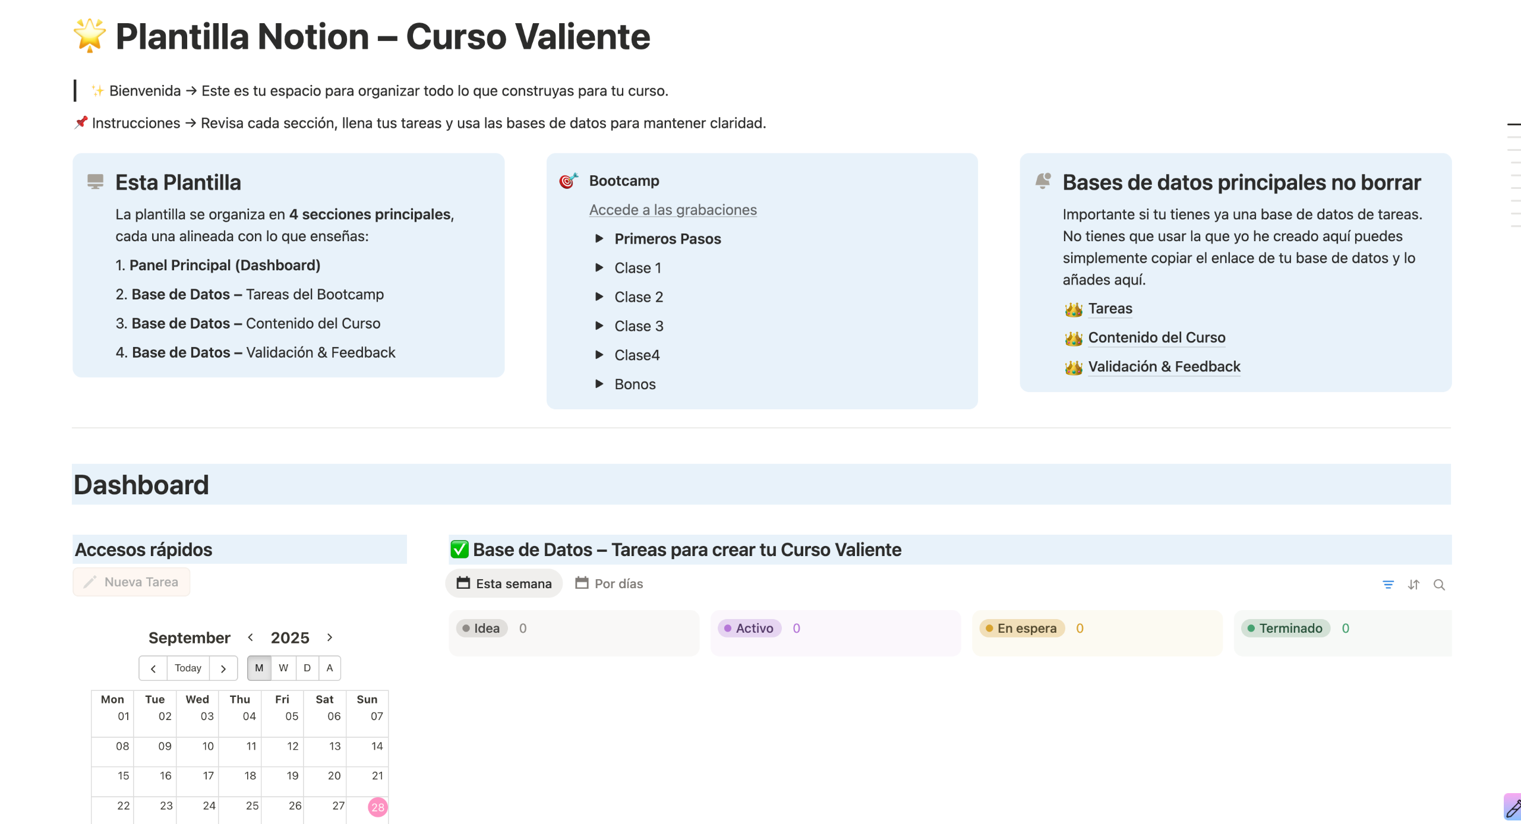Switch to the Por días view tab

click(610, 583)
